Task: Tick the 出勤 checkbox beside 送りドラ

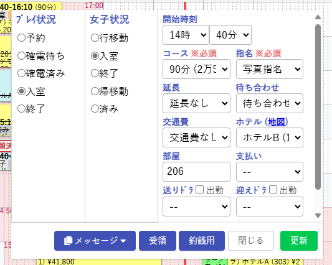Action: click(x=199, y=190)
